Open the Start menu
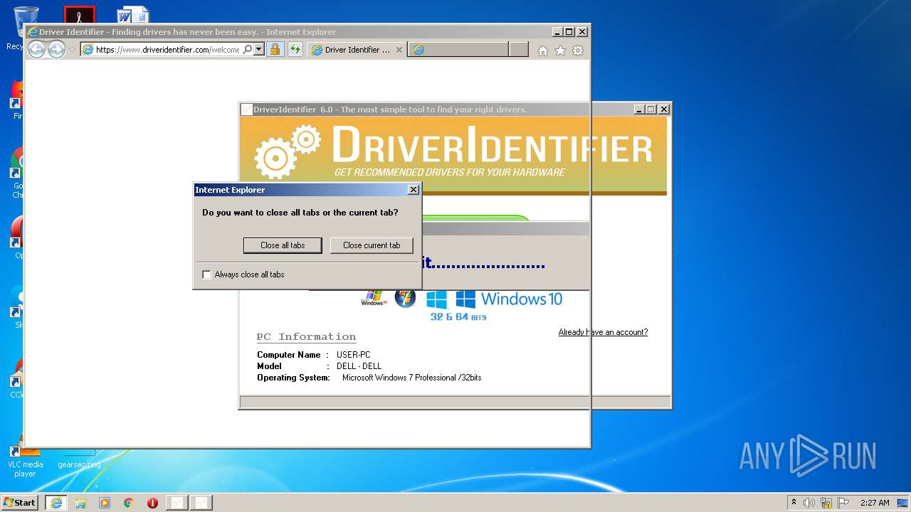The image size is (911, 512). point(19,503)
